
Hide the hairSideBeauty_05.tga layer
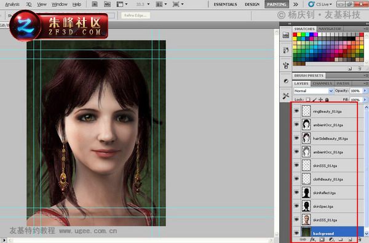[296, 138]
